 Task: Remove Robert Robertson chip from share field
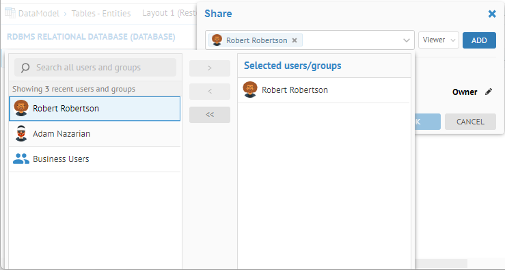(295, 40)
